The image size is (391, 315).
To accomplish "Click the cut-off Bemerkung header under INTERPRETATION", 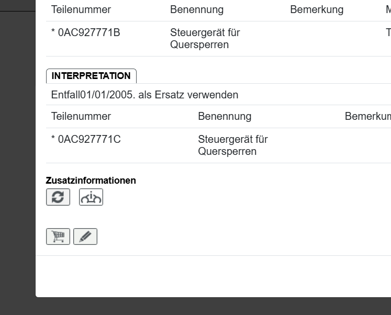I will [367, 116].
